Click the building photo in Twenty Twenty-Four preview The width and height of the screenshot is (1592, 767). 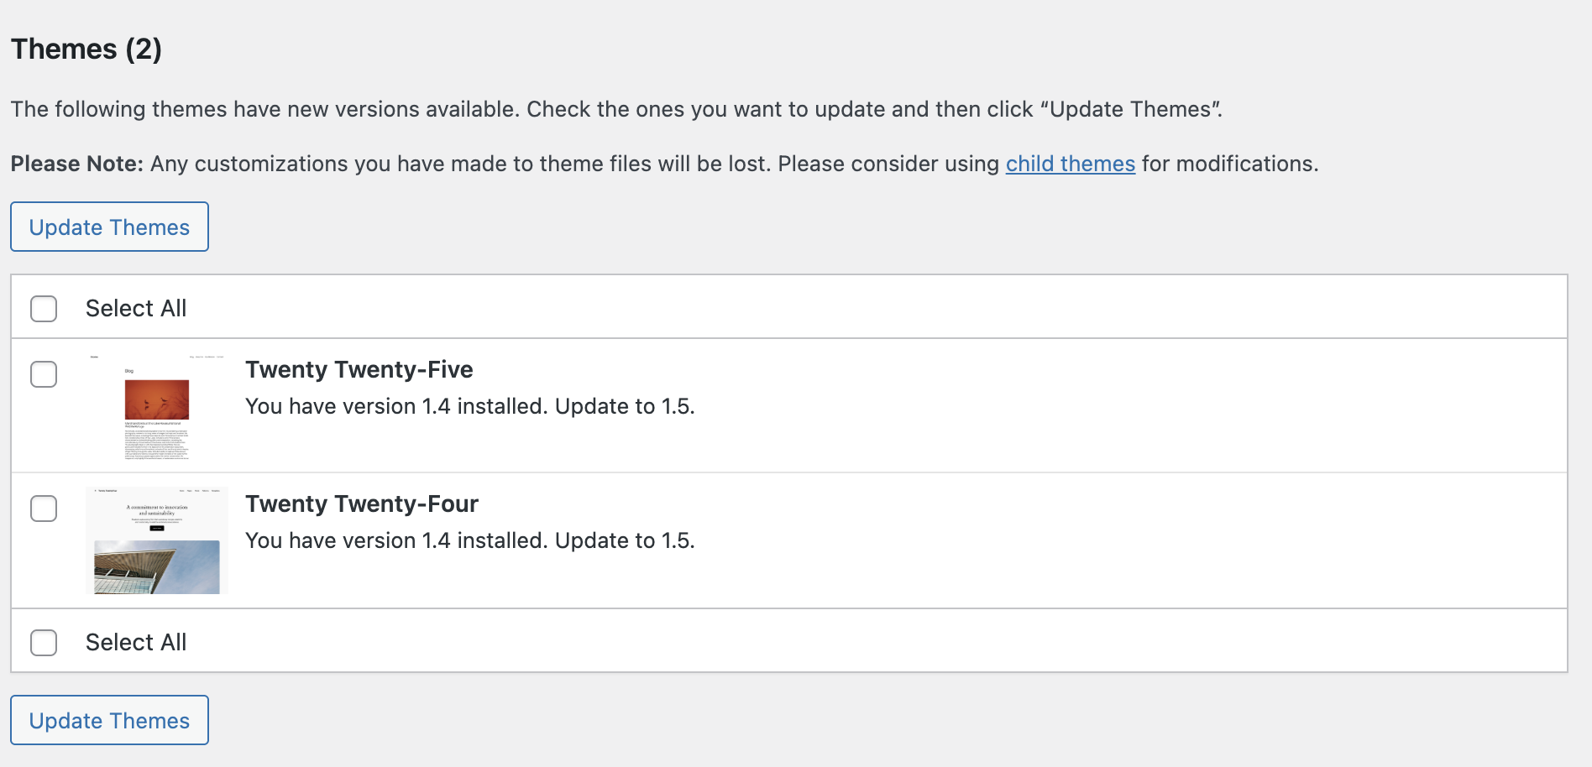(x=157, y=567)
